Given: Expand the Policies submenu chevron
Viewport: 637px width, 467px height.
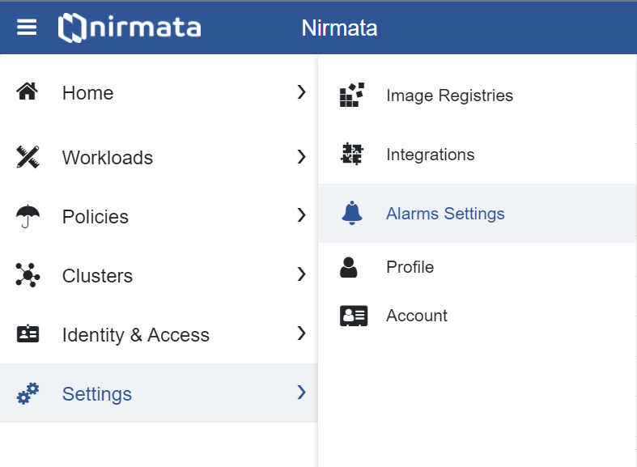Looking at the screenshot, I should coord(301,215).
